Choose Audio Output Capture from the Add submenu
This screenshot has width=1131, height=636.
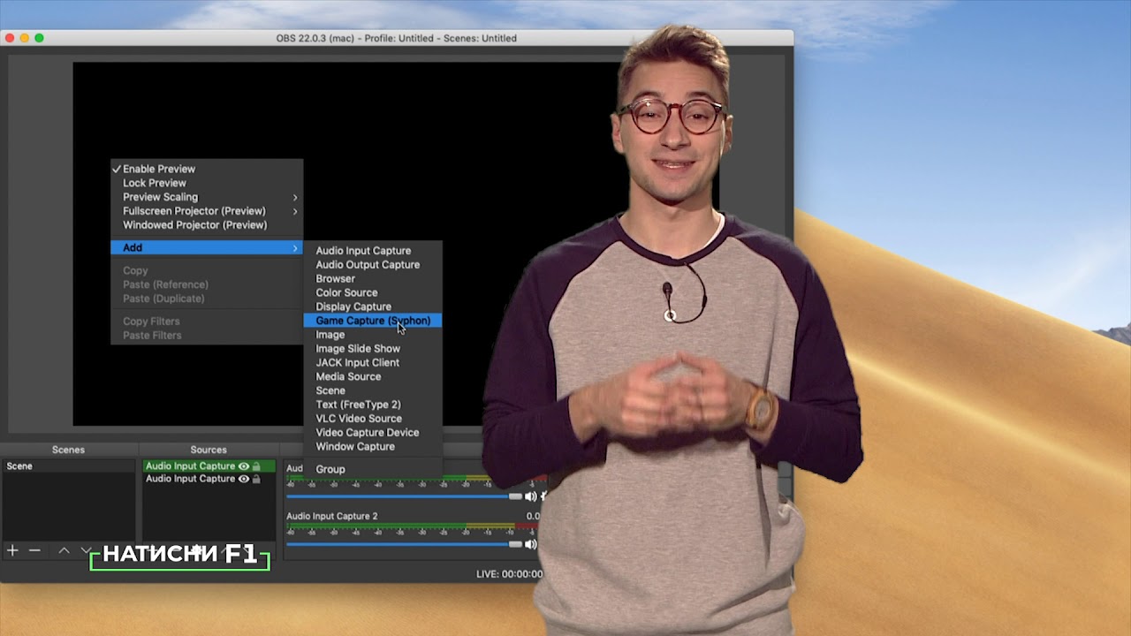point(373,265)
